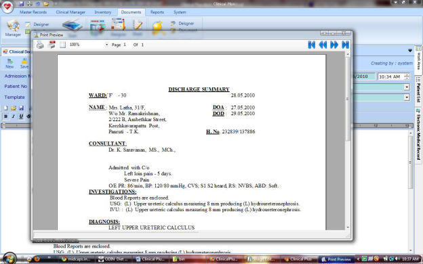Open the Master Records tab
The image size is (423, 264).
click(33, 12)
